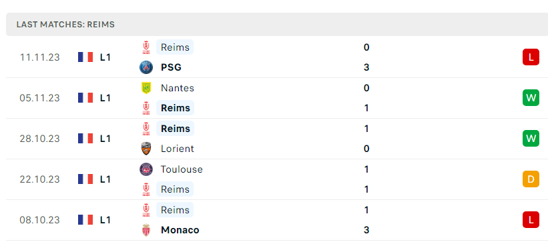
Task: Click the green W badge for Nantes match
Action: [x=531, y=98]
